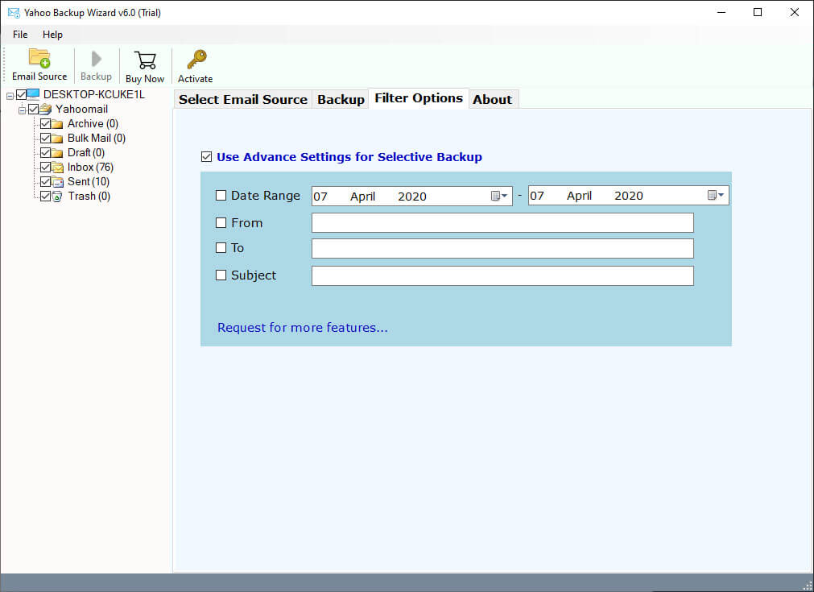814x592 pixels.
Task: Open the end date calendar dropdown
Action: coord(716,195)
